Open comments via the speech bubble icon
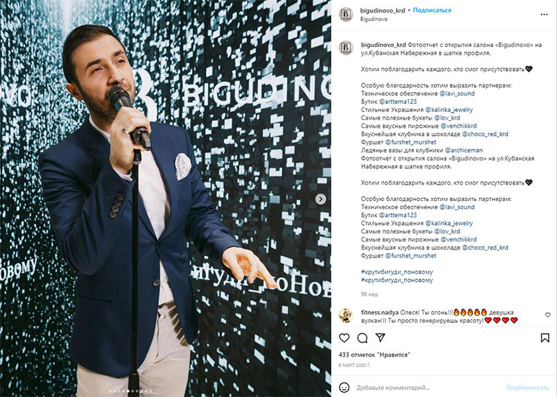Screen dimensions: 557x397 pyautogui.click(x=362, y=337)
